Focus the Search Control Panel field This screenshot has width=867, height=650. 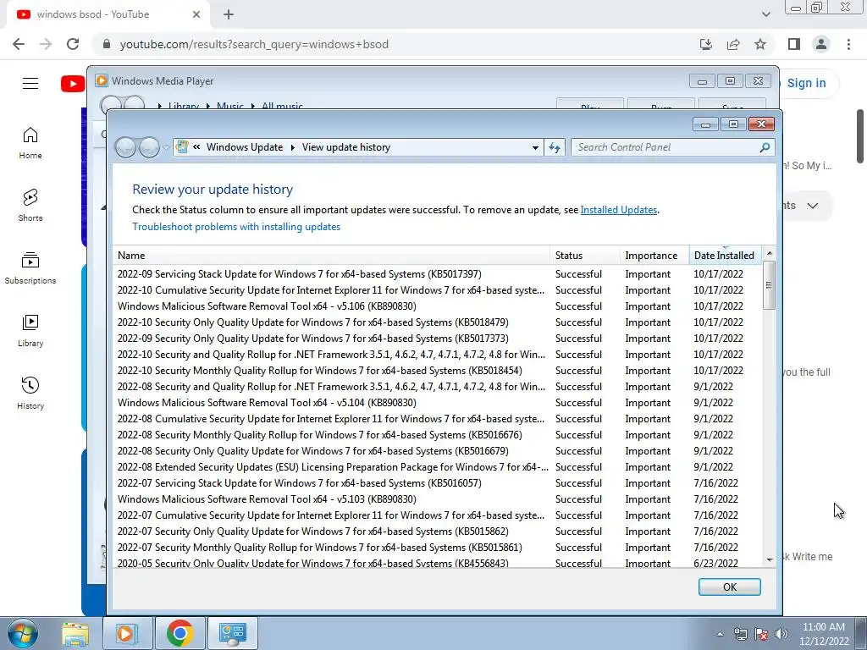672,147
